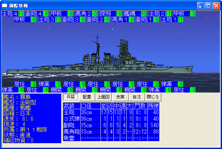Click the 兵装 (armament) button
The image size is (222, 149).
tap(70, 97)
